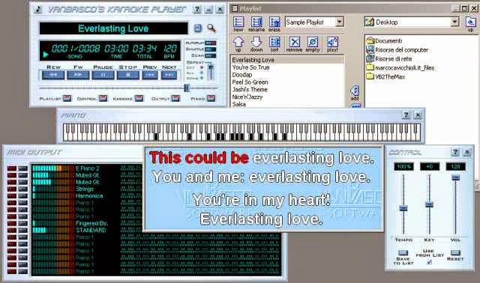Select Risorse del computer item
Image resolution: width=480 pixels, height=283 pixels.
397,49
